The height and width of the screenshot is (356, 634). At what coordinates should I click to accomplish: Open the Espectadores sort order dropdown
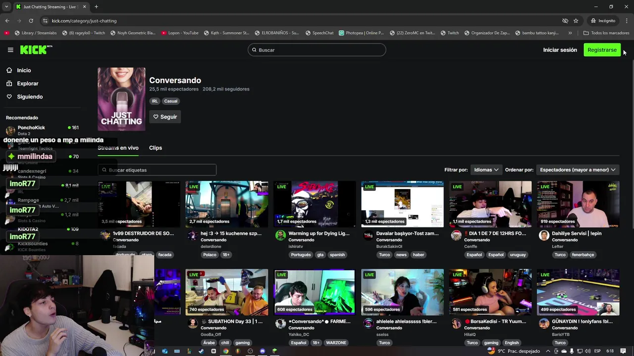(x=577, y=170)
